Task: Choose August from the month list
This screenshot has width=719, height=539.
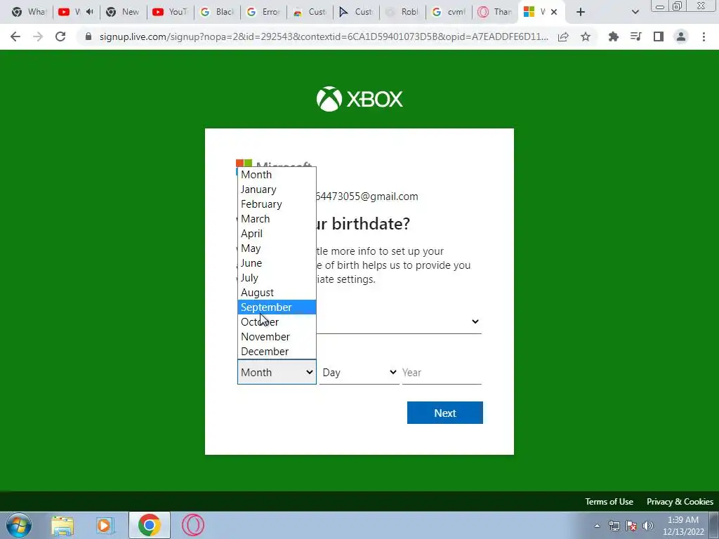Action: [x=277, y=293]
